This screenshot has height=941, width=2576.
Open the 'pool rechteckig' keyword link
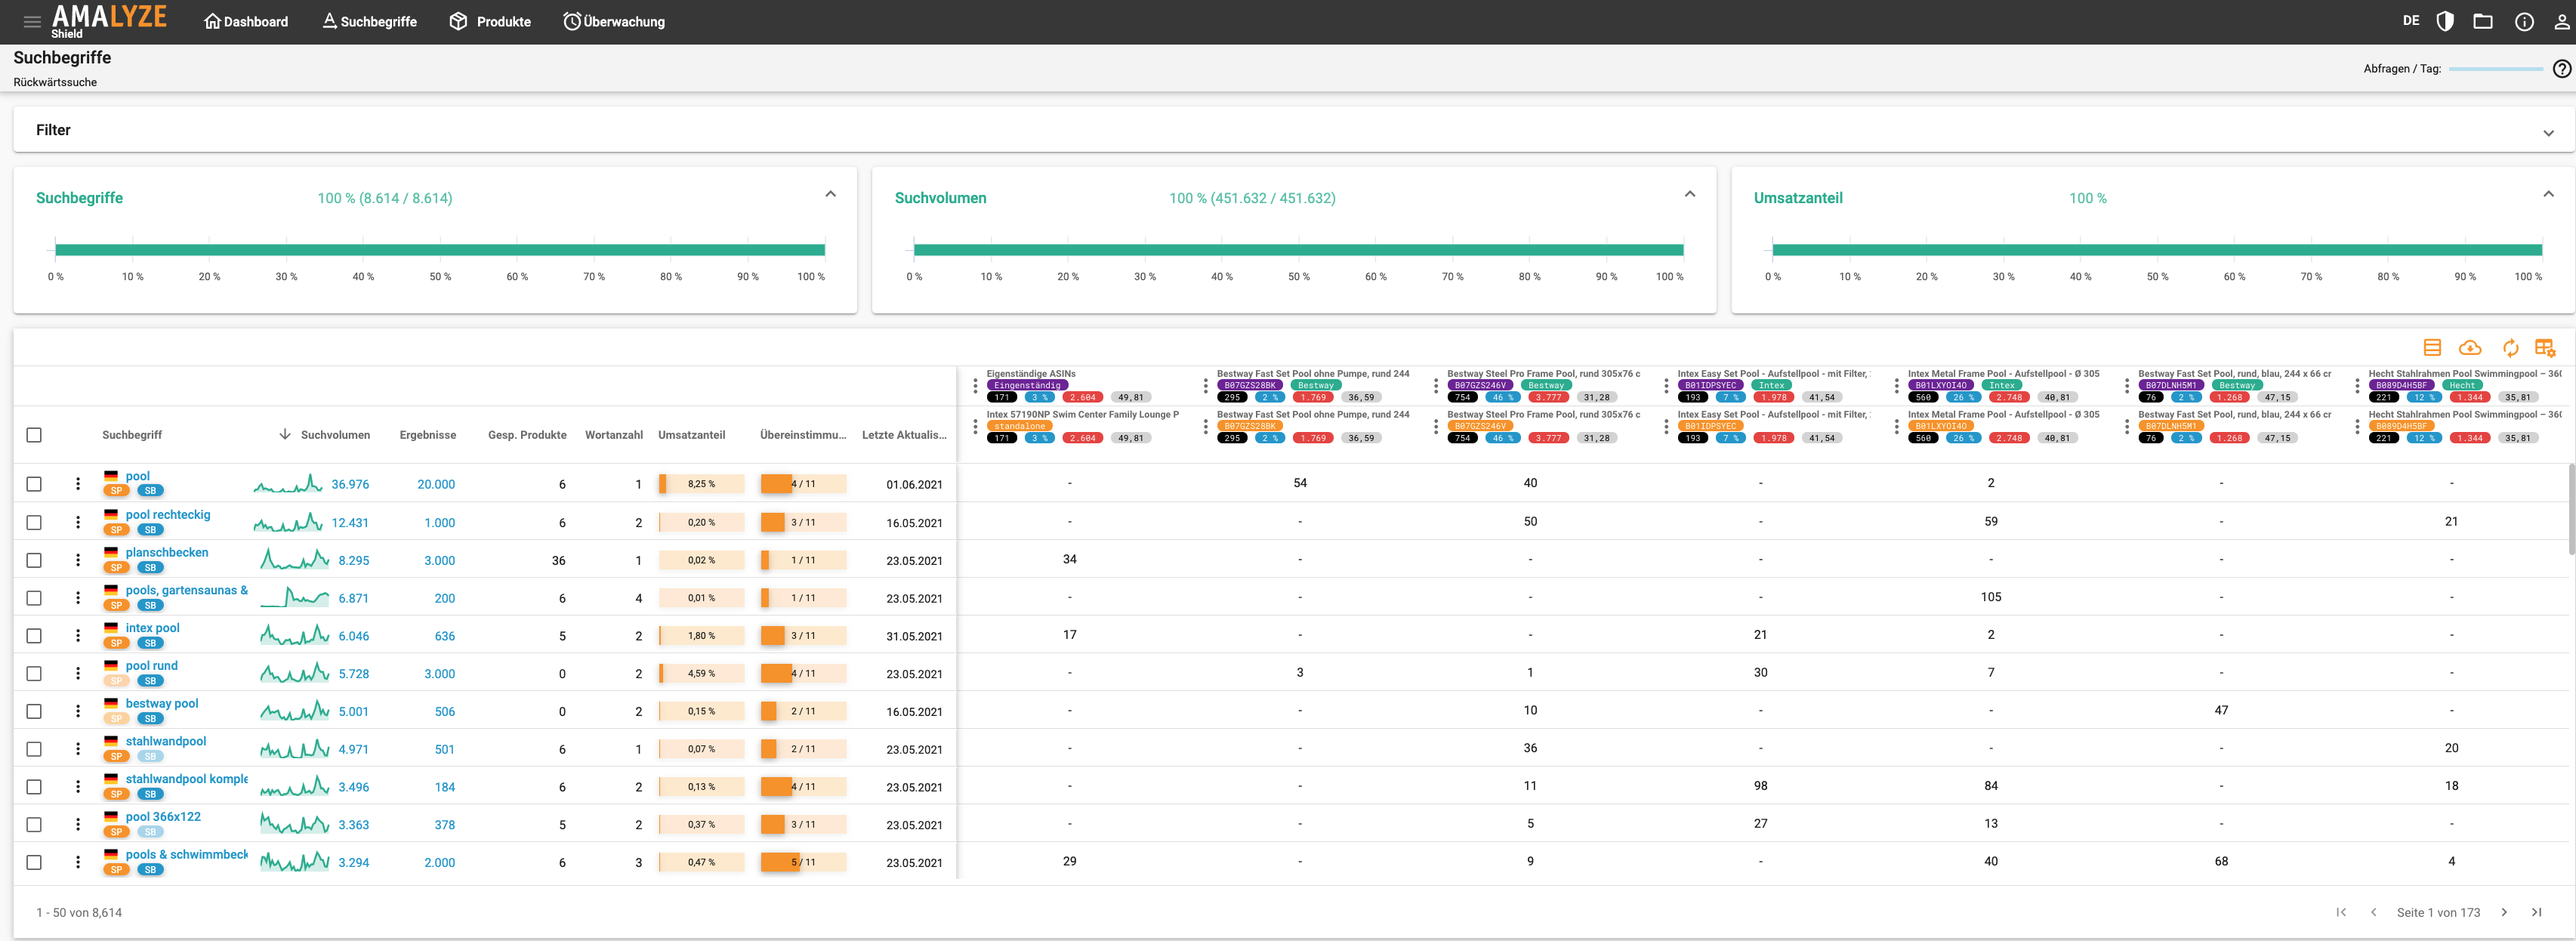(x=168, y=514)
